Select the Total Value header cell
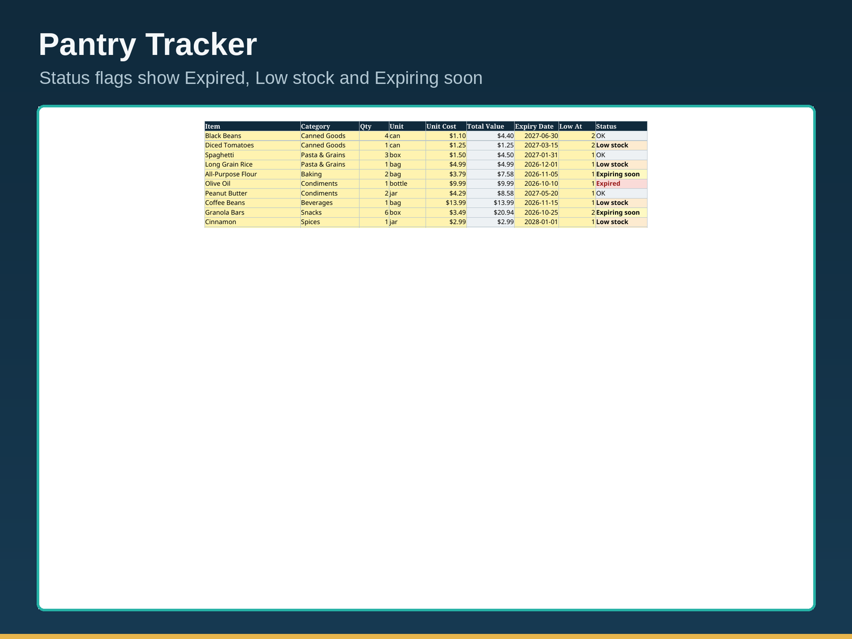Image resolution: width=852 pixels, height=639 pixels. pos(490,126)
